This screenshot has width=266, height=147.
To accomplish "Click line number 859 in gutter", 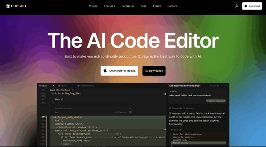I will tap(44, 117).
